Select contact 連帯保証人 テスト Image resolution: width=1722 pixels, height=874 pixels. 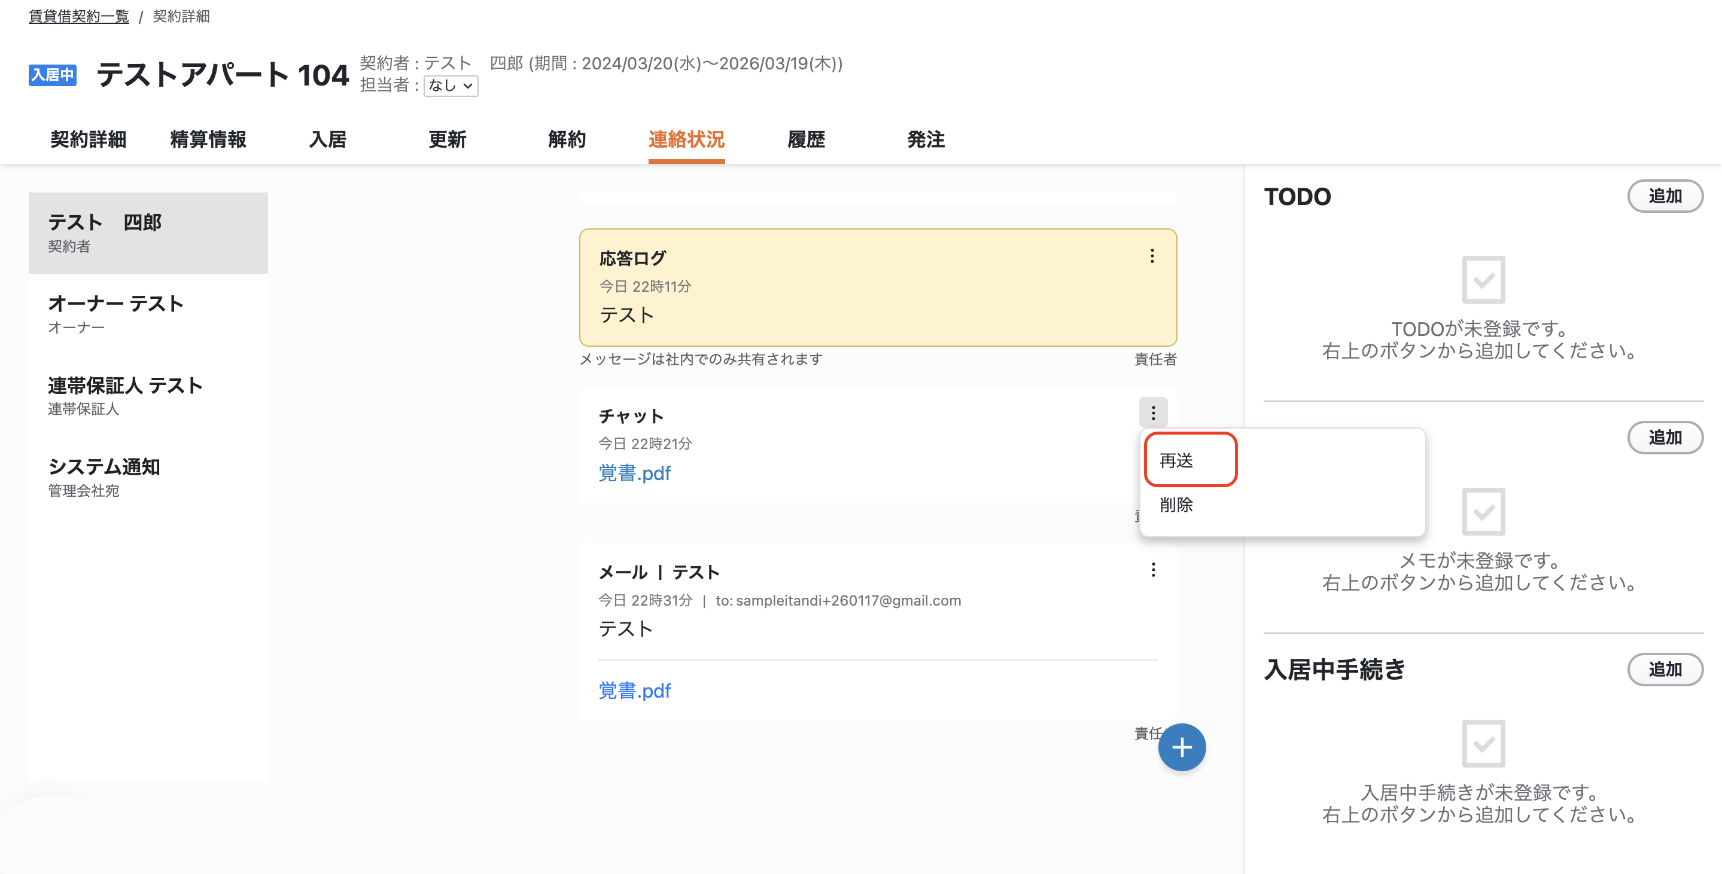pyautogui.click(x=148, y=396)
